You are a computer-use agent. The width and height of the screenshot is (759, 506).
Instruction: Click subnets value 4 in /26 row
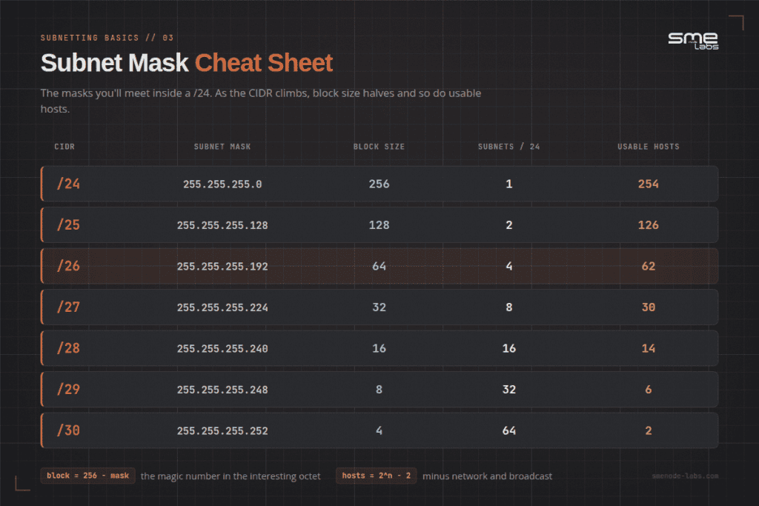coord(508,266)
